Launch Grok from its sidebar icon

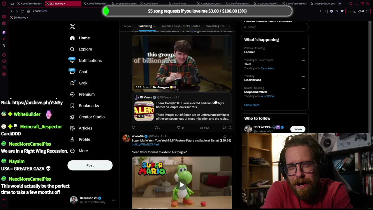[x=72, y=83]
